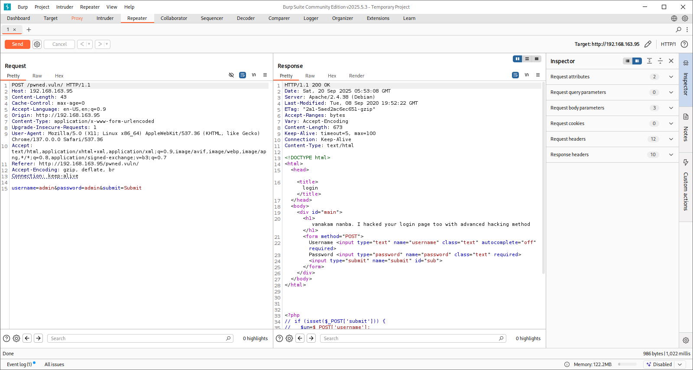Open the Response editor hamburger menu

tap(538, 75)
